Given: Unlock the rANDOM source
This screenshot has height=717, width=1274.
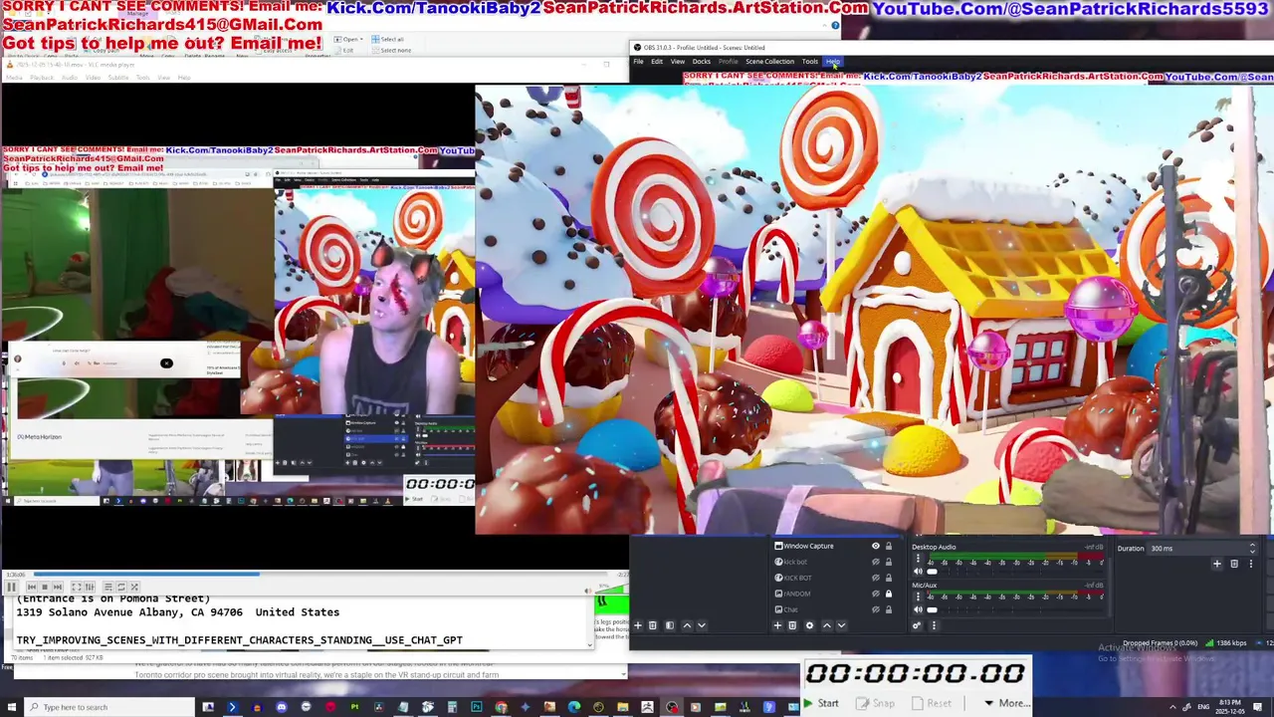Looking at the screenshot, I should point(889,594).
